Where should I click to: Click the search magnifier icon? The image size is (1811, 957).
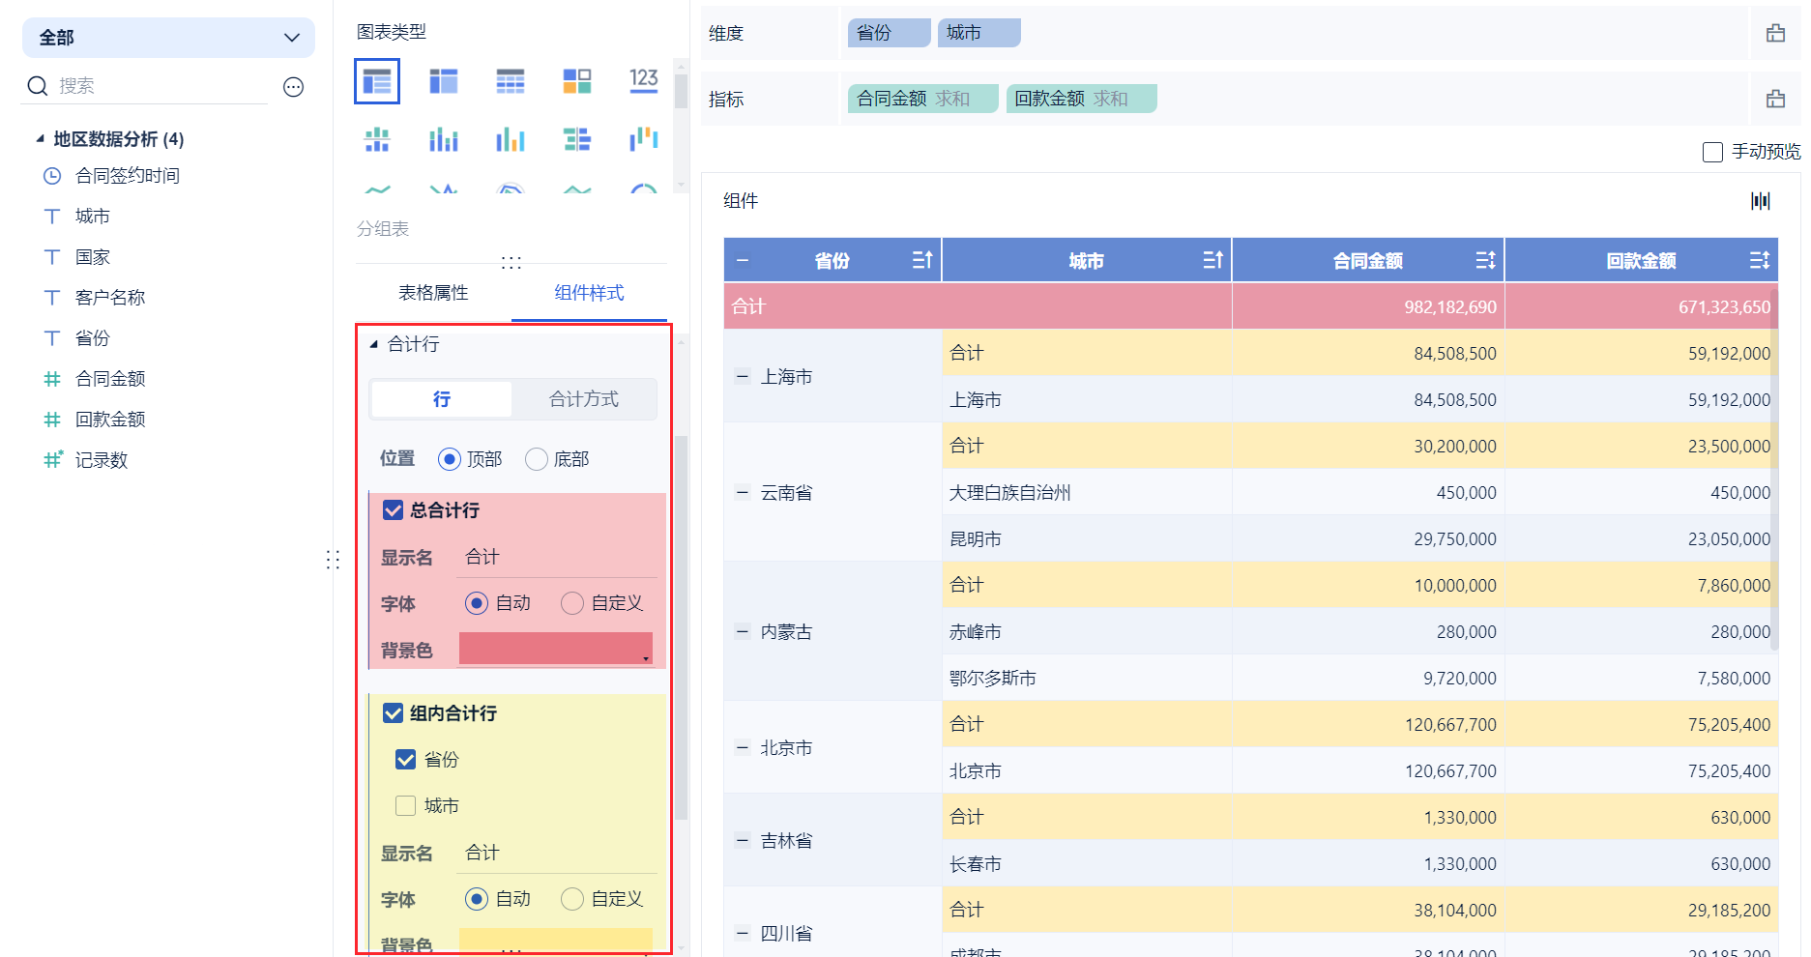[x=38, y=86]
